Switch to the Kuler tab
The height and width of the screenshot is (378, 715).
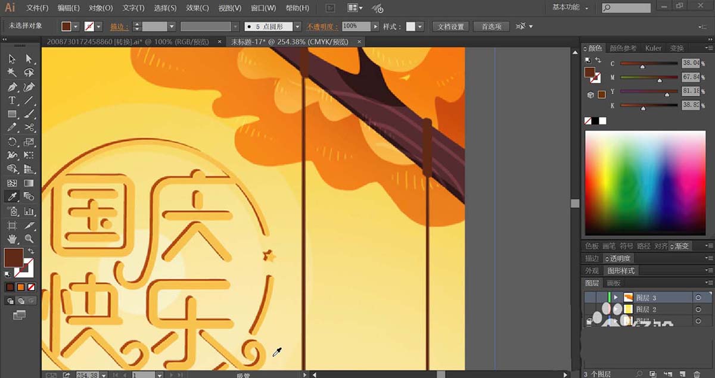tap(653, 48)
